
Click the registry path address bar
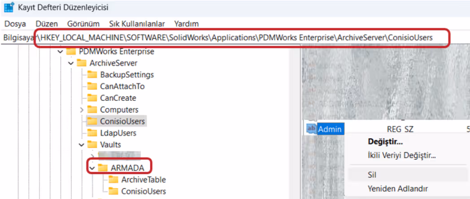[x=235, y=38]
